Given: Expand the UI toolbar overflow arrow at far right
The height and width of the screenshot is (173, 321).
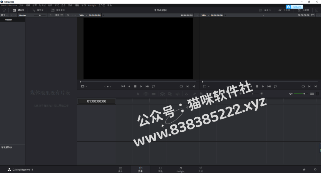Looking at the screenshot, I should coord(317,10).
